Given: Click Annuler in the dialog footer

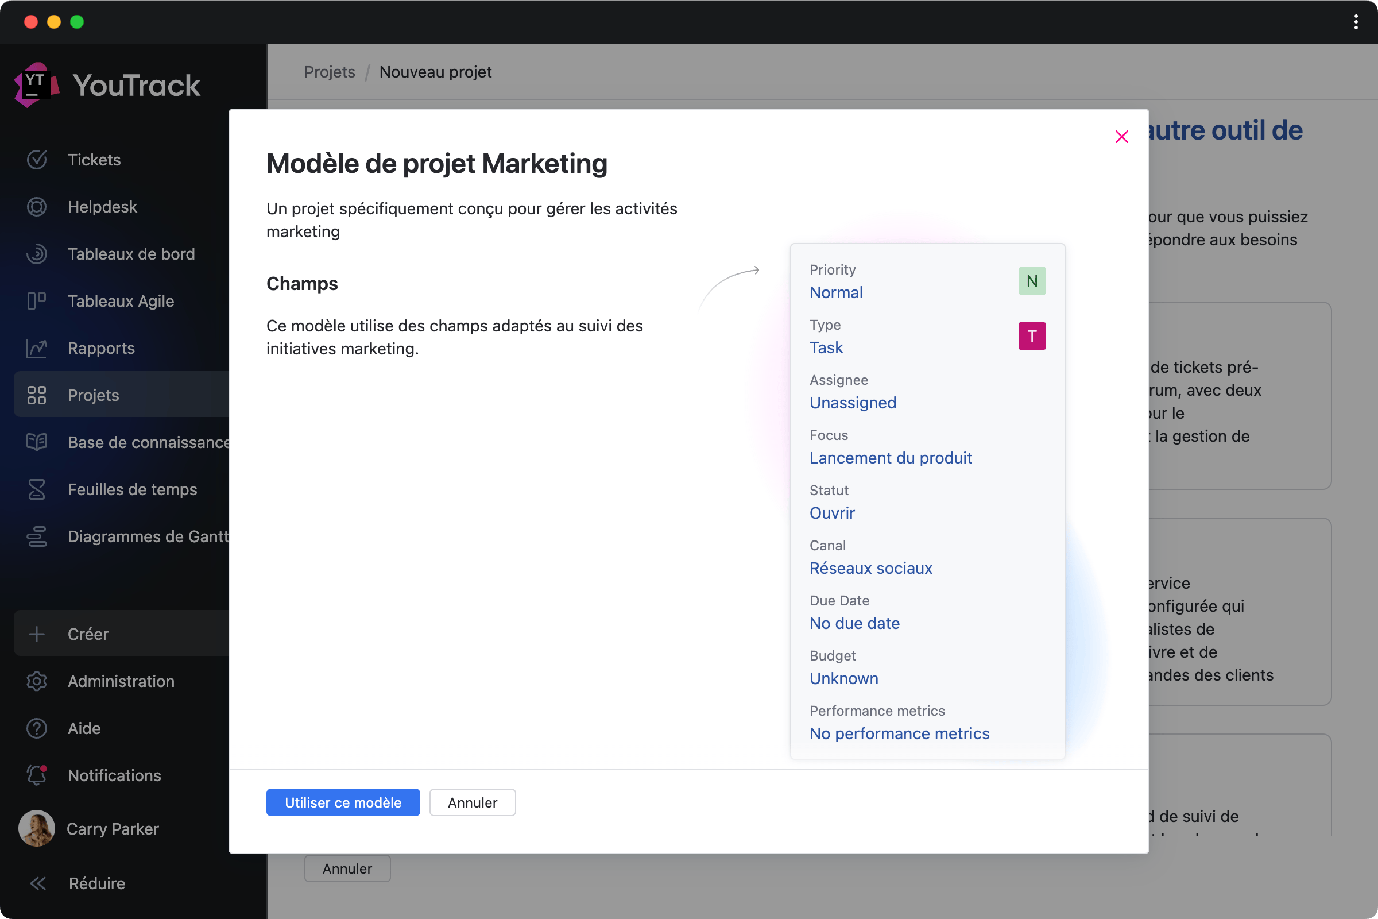Looking at the screenshot, I should tap(472, 802).
